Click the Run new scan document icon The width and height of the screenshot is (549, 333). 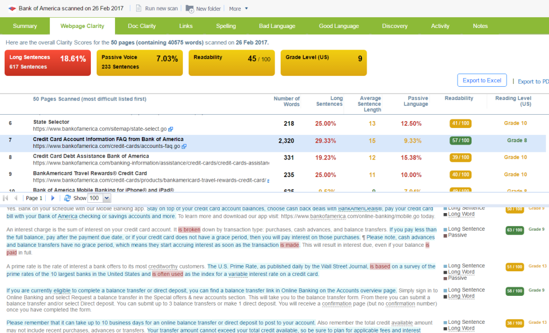[x=139, y=9]
